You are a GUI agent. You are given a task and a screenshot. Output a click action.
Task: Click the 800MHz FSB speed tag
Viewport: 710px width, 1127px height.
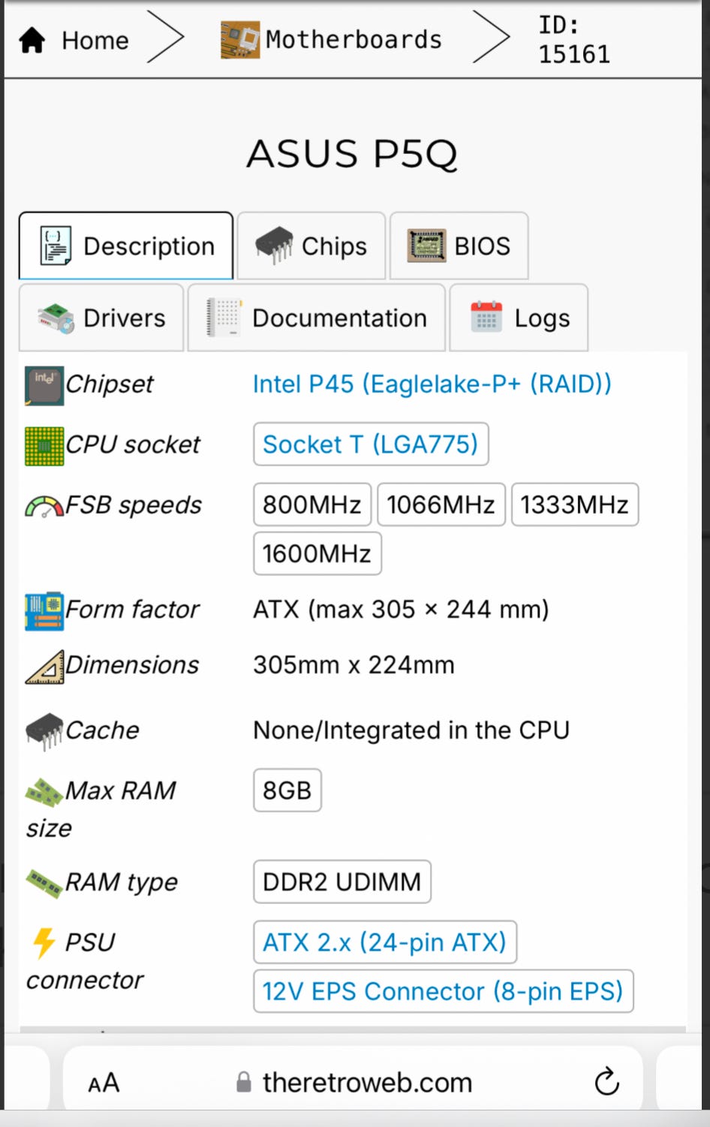click(x=312, y=505)
